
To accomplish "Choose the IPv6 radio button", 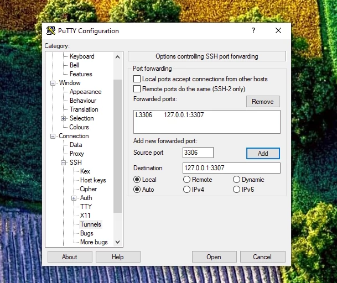I will tap(236, 190).
